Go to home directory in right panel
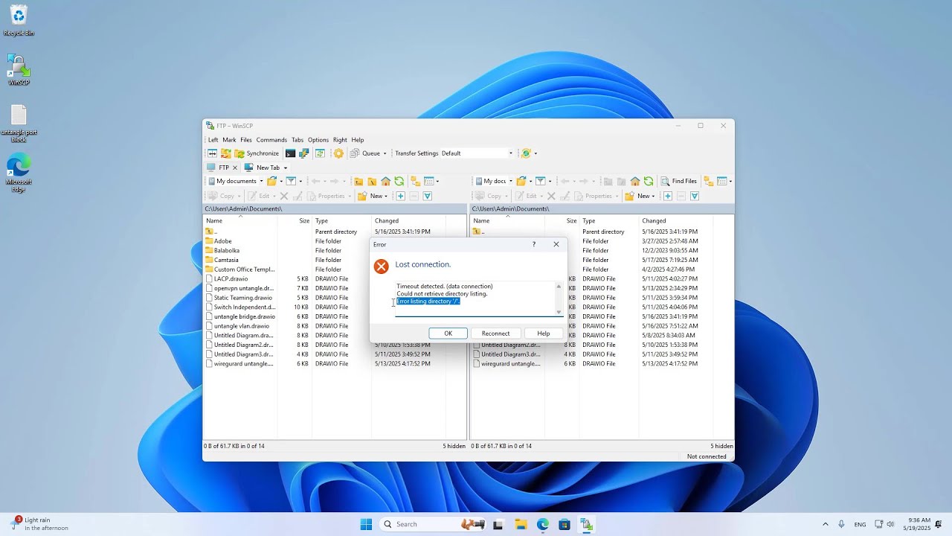Image resolution: width=952 pixels, height=536 pixels. [x=635, y=181]
